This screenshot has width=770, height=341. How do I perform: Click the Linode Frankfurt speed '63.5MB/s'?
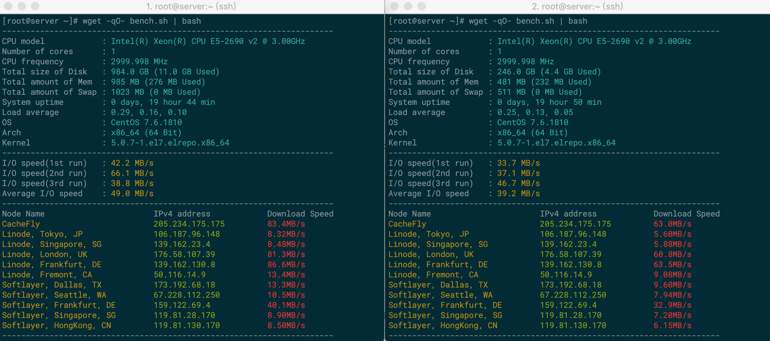673,265
